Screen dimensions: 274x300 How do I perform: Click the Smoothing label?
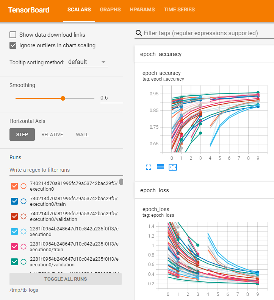pyautogui.click(x=22, y=85)
